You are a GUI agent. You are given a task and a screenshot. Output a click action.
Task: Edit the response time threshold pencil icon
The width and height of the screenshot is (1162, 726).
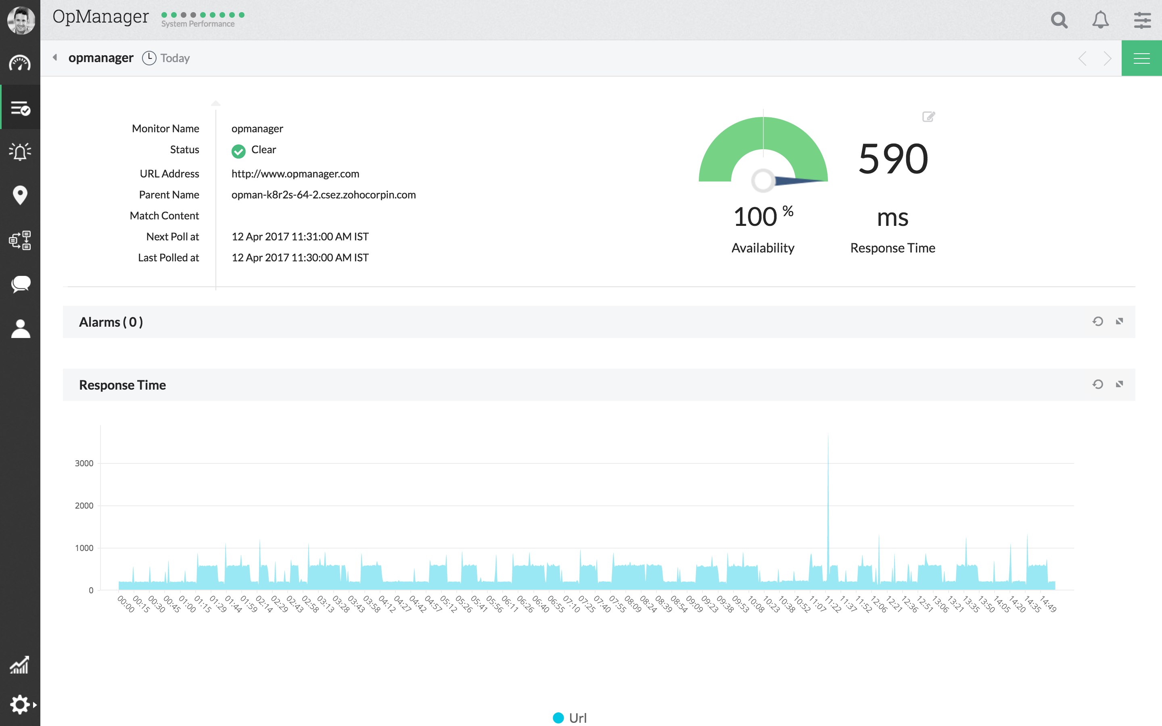(928, 117)
